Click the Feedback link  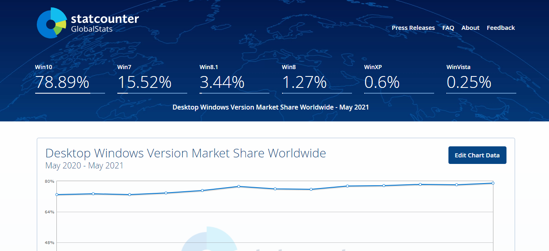(501, 28)
